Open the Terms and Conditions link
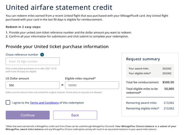The height and width of the screenshot is (135, 185). (x=44, y=103)
